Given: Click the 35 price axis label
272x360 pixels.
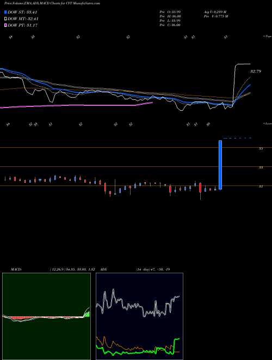Looking at the screenshot, I should click(261, 148).
